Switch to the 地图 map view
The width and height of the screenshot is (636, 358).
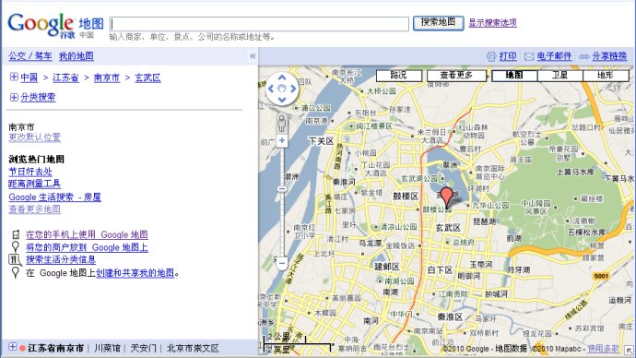pos(514,76)
